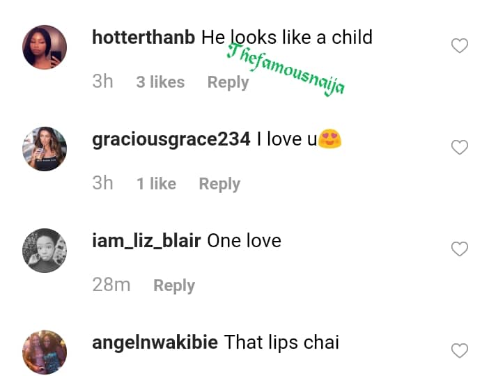489x376 pixels.
Task: Reply to hotterthanb's comment
Action: click(228, 82)
